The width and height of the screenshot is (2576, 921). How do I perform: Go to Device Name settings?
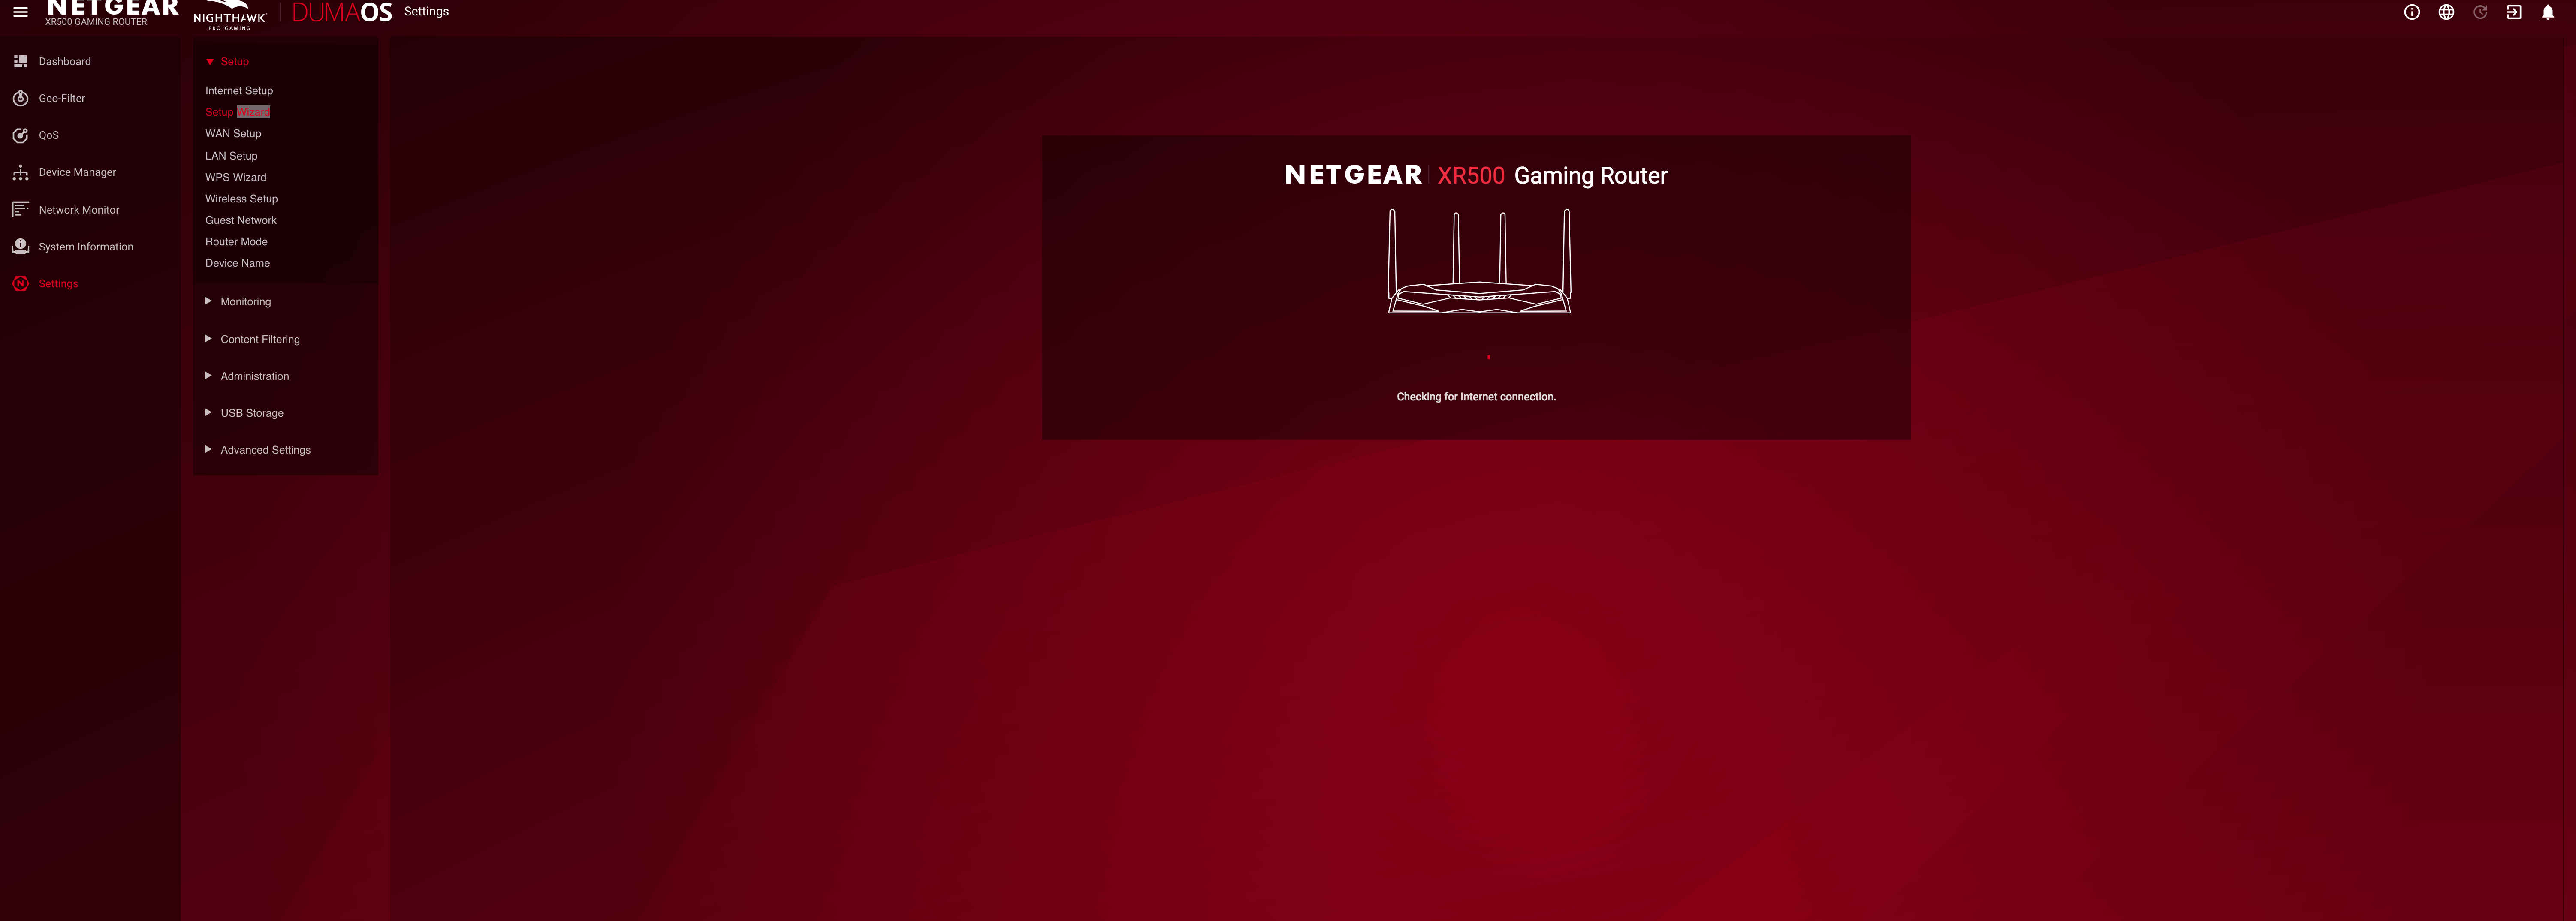(237, 263)
